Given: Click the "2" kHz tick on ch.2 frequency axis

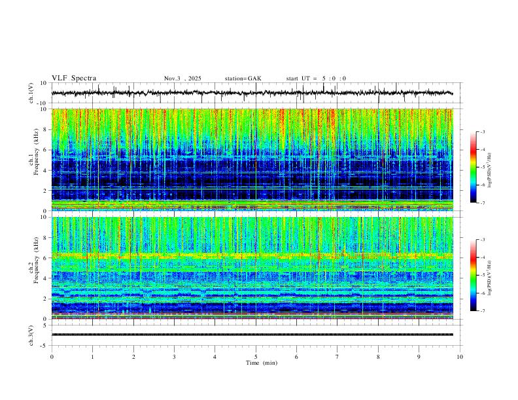Looking at the screenshot, I should click(45, 299).
